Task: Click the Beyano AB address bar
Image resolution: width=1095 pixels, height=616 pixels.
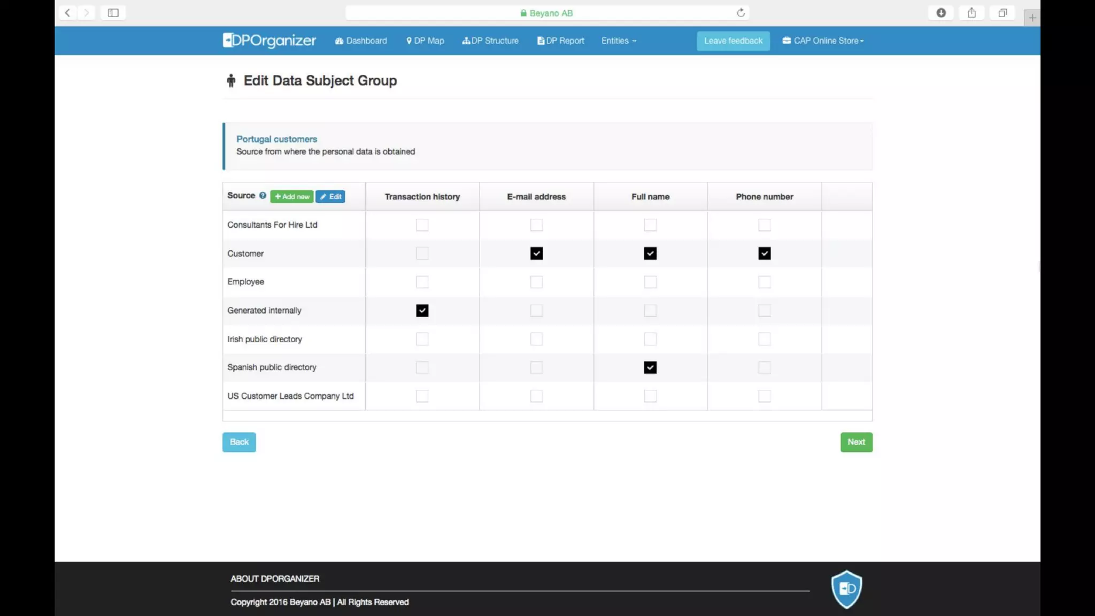Action: click(546, 13)
